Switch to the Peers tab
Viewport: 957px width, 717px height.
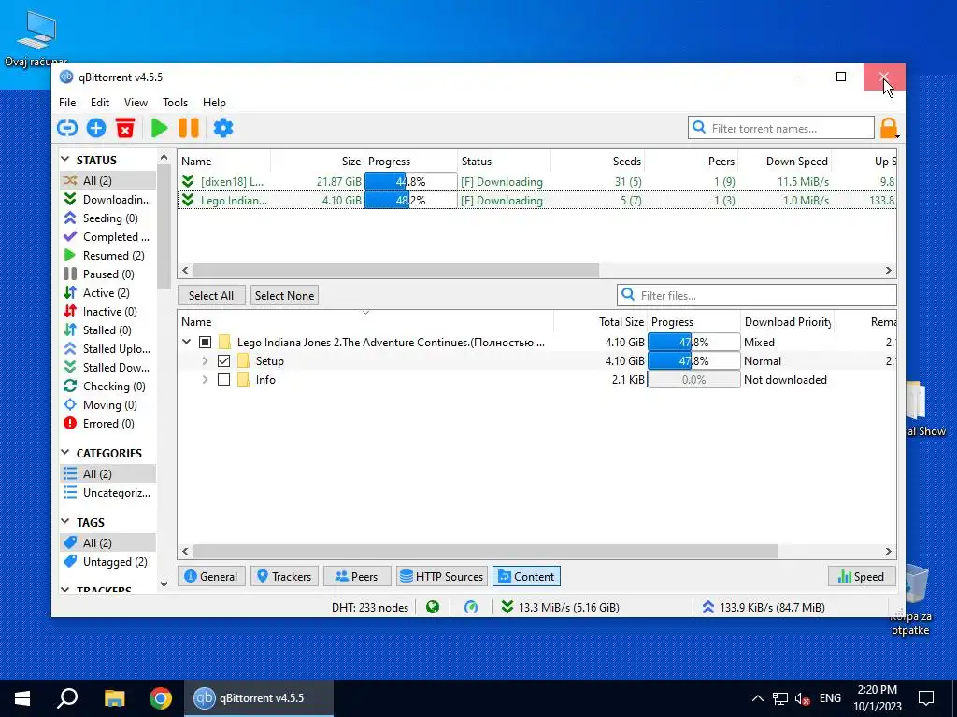[x=357, y=576]
